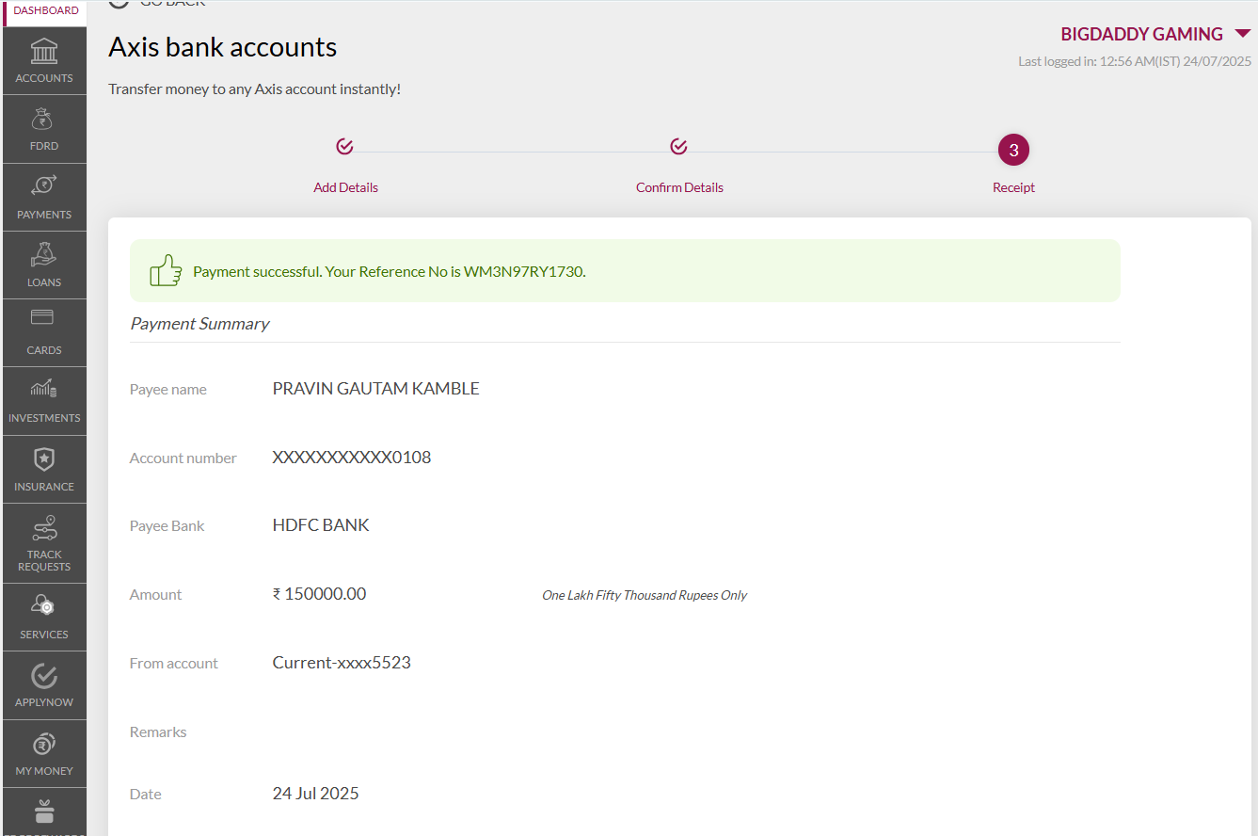Open the Services gear icon
Viewport: 1258px width, 836px height.
point(43,605)
